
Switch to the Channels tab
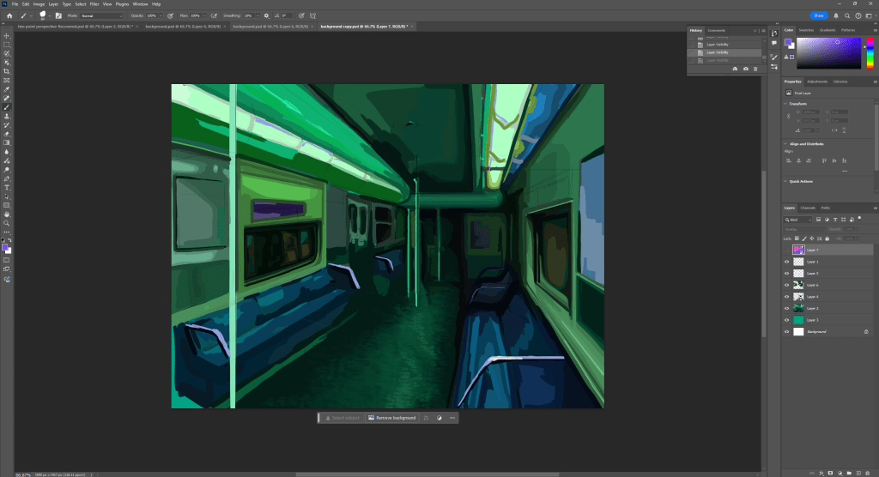pos(808,208)
